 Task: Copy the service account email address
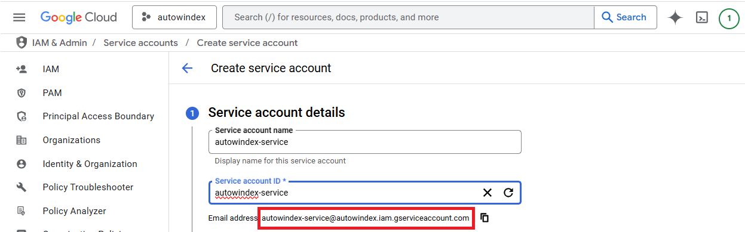tap(485, 218)
